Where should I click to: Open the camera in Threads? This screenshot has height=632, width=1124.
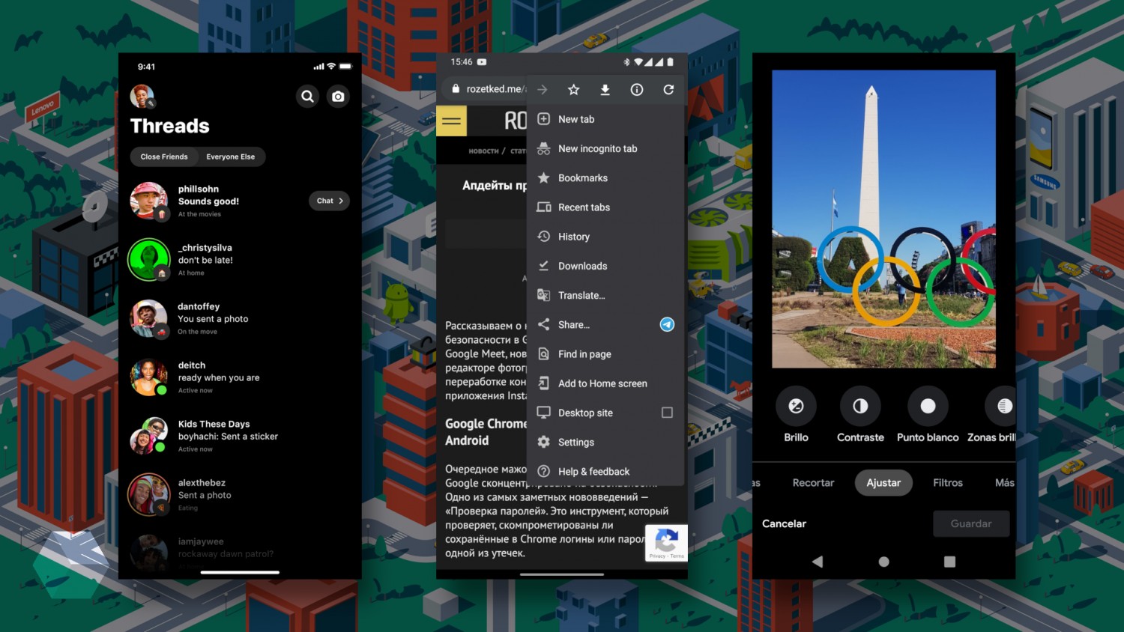(x=338, y=97)
